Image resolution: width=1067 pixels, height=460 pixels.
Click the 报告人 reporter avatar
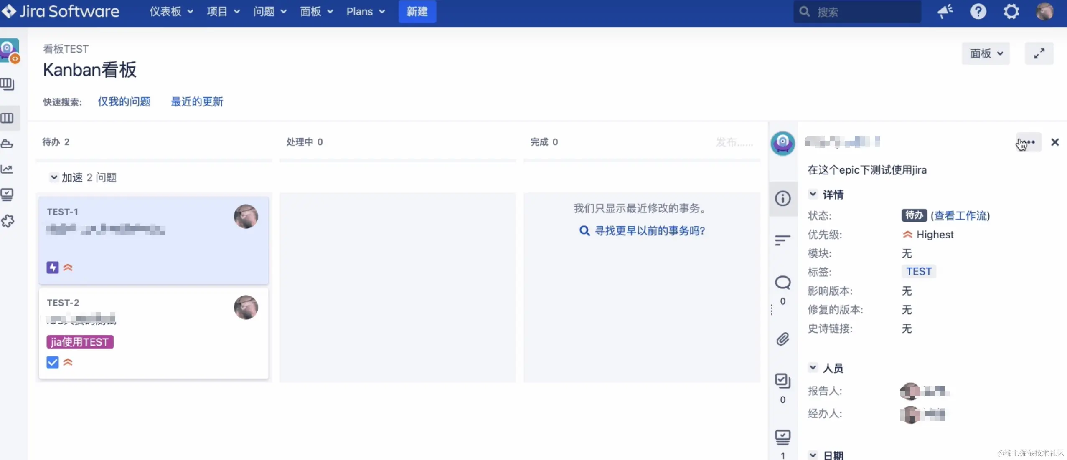910,392
